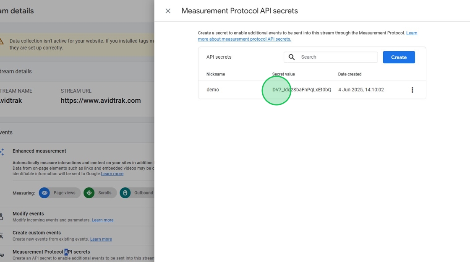Click the Scrolls chip label
The image size is (470, 262).
(104, 193)
